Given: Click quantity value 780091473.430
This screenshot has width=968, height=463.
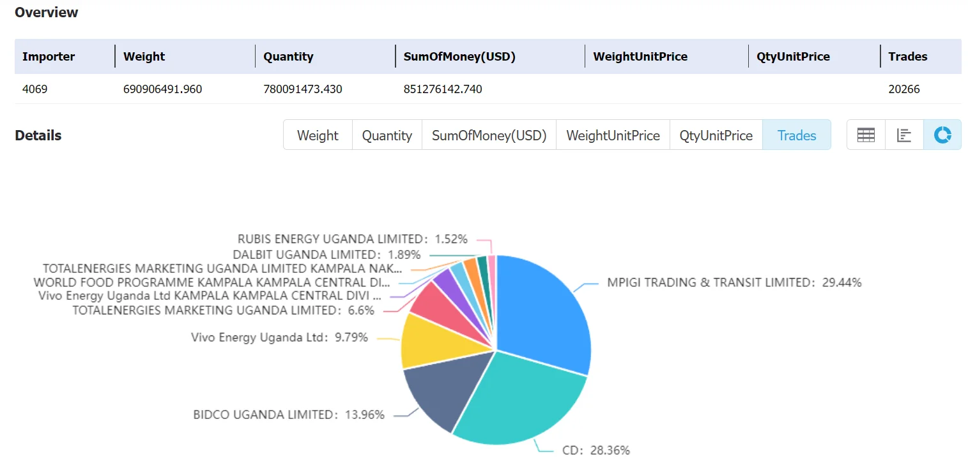Looking at the screenshot, I should click(x=303, y=89).
